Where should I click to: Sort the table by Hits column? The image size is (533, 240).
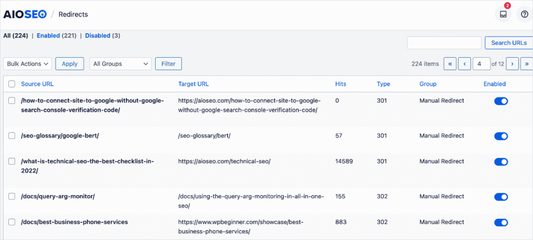coord(340,84)
